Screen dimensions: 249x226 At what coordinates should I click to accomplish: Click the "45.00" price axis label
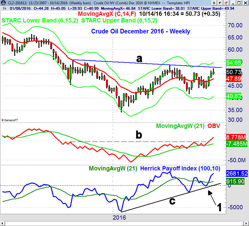[235, 86]
